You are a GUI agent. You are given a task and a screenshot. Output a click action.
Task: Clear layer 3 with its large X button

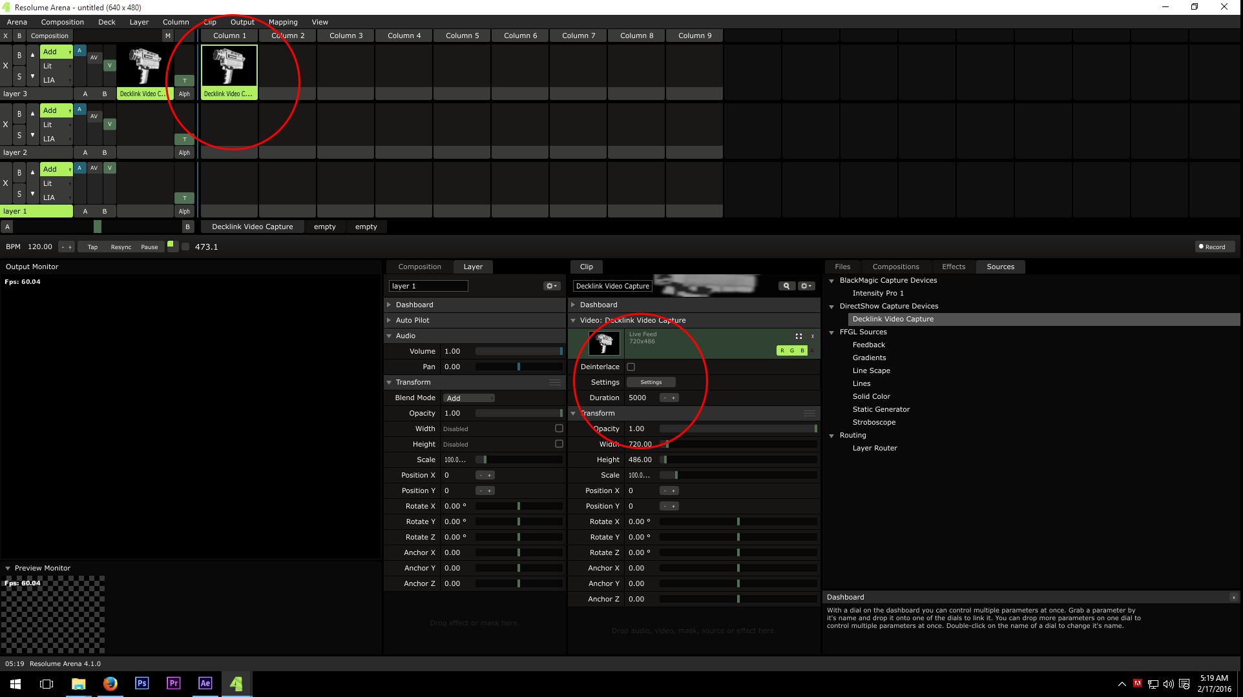tap(6, 66)
